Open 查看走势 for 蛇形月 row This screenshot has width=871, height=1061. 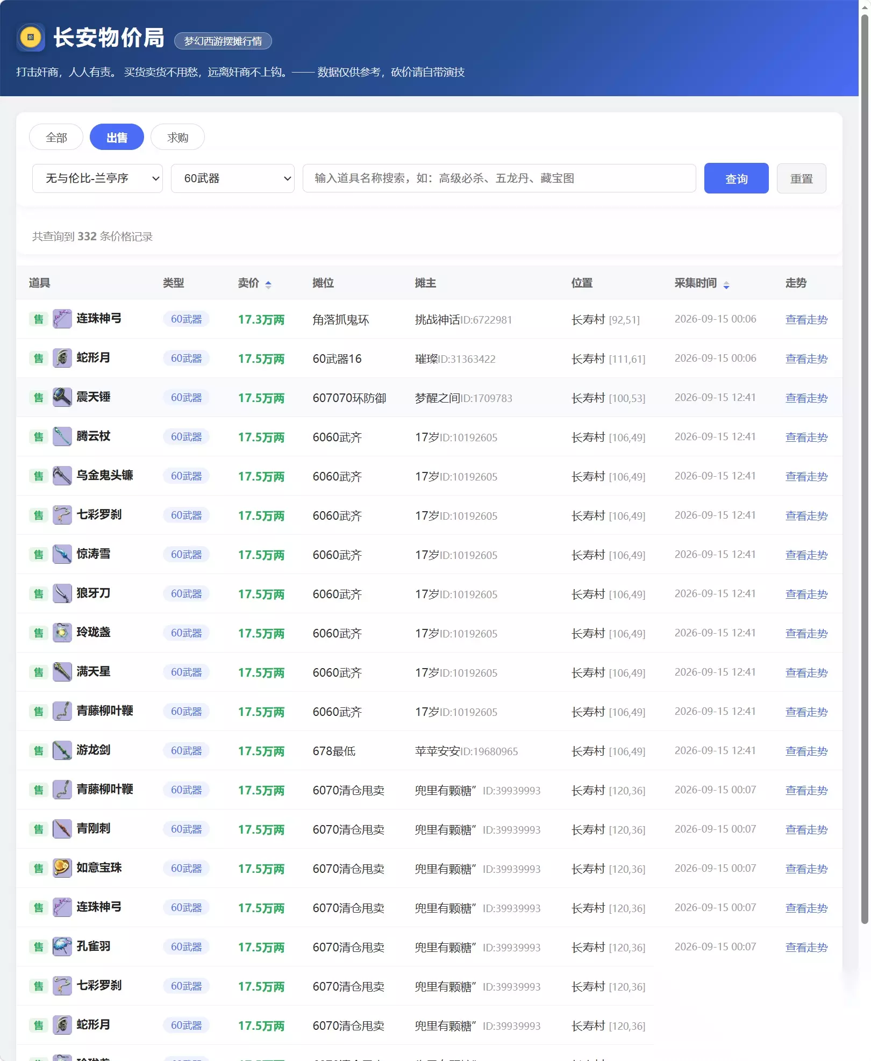tap(806, 359)
